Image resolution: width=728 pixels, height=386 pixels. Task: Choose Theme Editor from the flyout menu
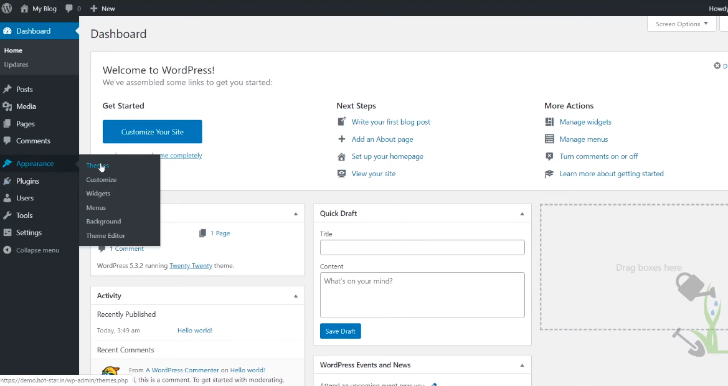[x=106, y=236]
